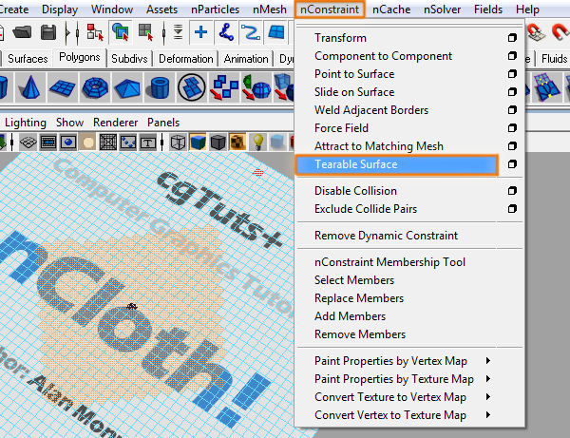Select Component to Component constraint
This screenshot has height=438, width=570.
tap(383, 56)
